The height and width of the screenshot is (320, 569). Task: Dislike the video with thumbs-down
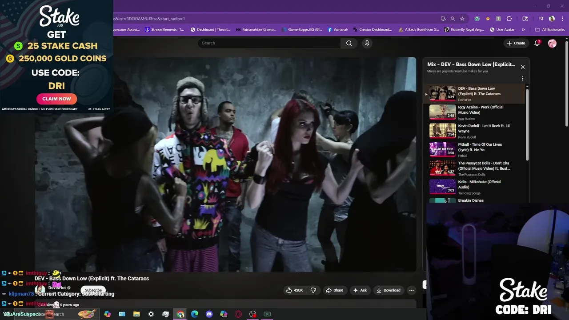(x=313, y=290)
